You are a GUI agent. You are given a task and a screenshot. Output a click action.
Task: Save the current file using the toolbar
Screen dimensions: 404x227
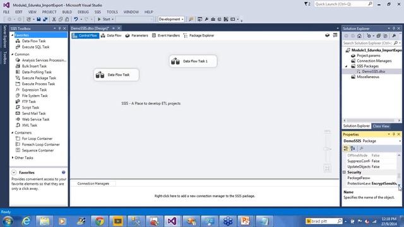[x=39, y=19]
